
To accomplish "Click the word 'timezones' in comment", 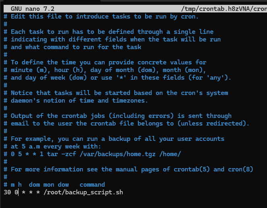I will pyautogui.click(x=128, y=101).
